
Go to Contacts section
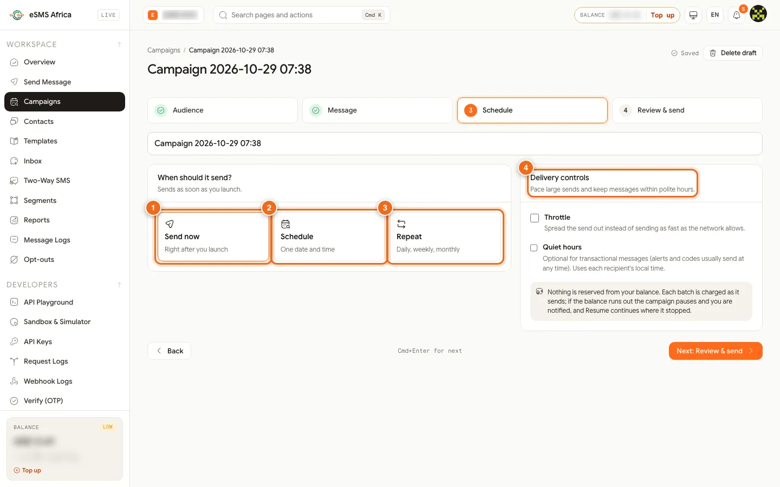(x=64, y=121)
